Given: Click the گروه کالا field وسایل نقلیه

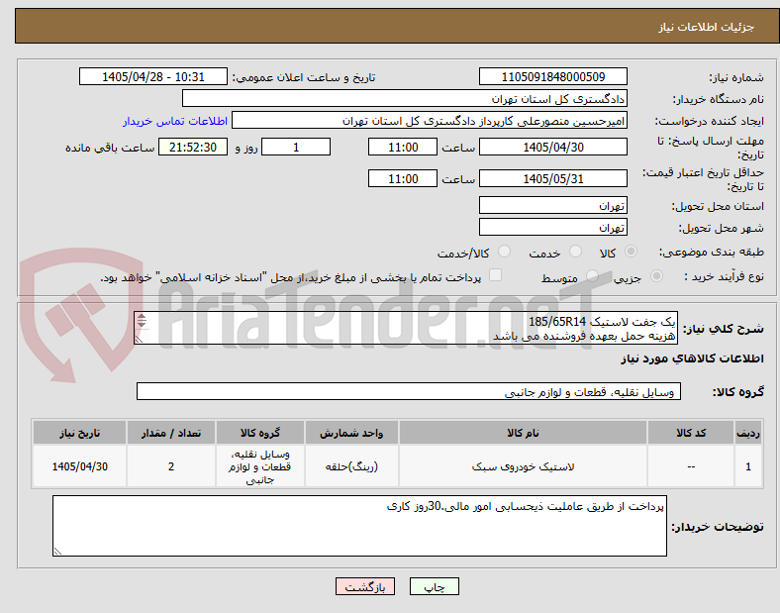Looking at the screenshot, I should (x=409, y=391).
